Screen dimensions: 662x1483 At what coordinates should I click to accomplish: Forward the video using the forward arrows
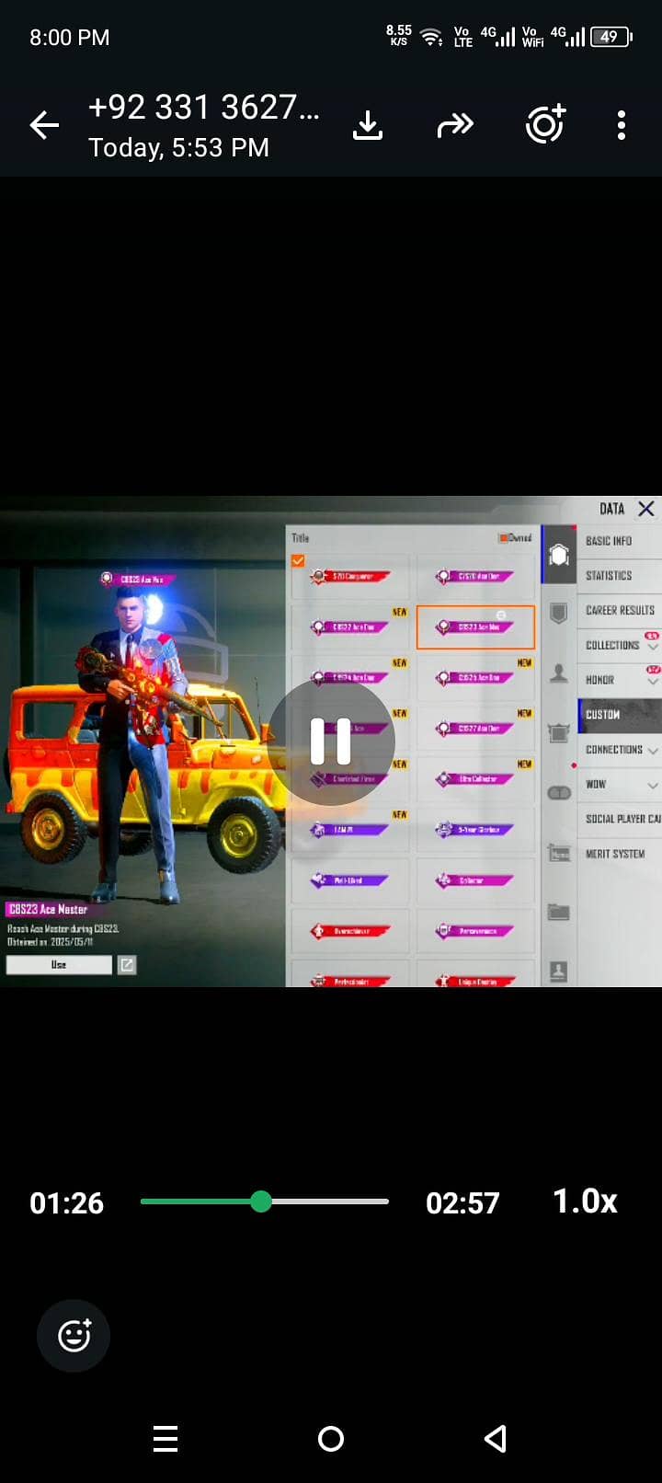tap(455, 125)
